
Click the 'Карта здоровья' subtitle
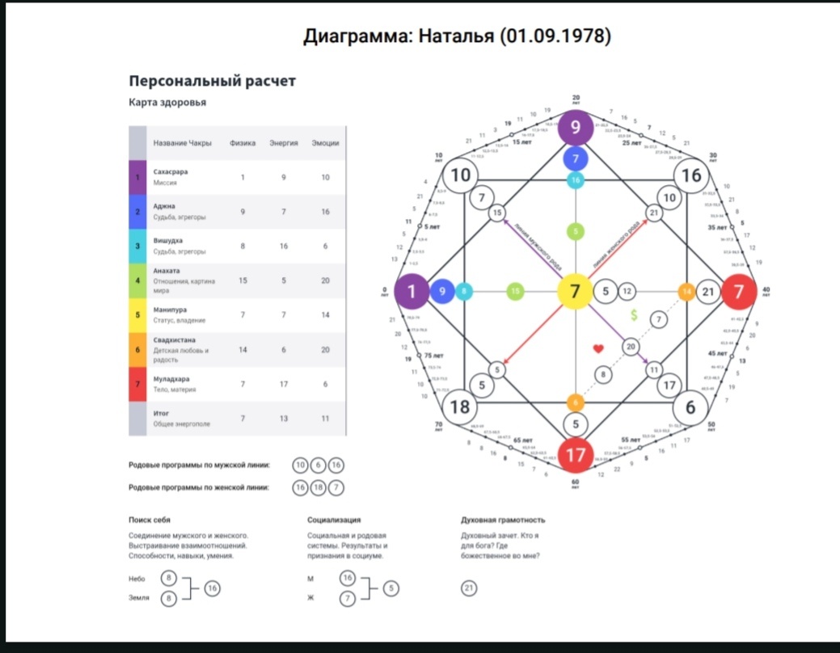click(x=167, y=103)
